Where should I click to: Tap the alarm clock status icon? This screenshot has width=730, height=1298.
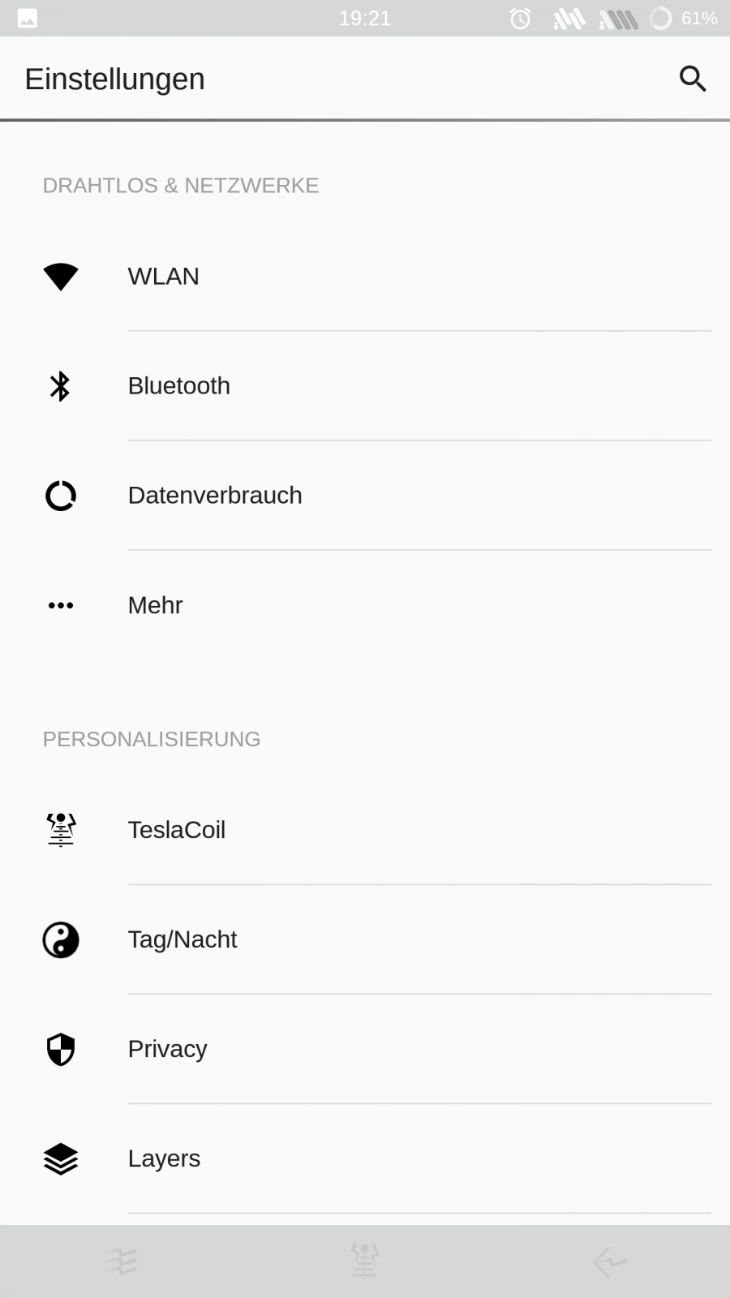tap(520, 18)
